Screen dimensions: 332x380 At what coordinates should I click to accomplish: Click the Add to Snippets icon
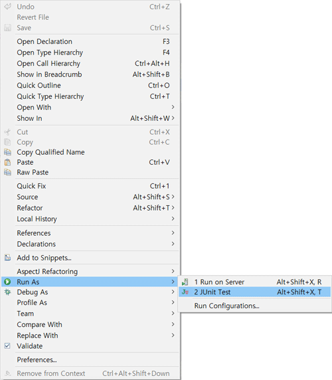[7, 258]
